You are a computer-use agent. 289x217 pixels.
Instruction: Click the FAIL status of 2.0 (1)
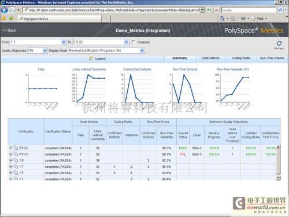coord(183,155)
